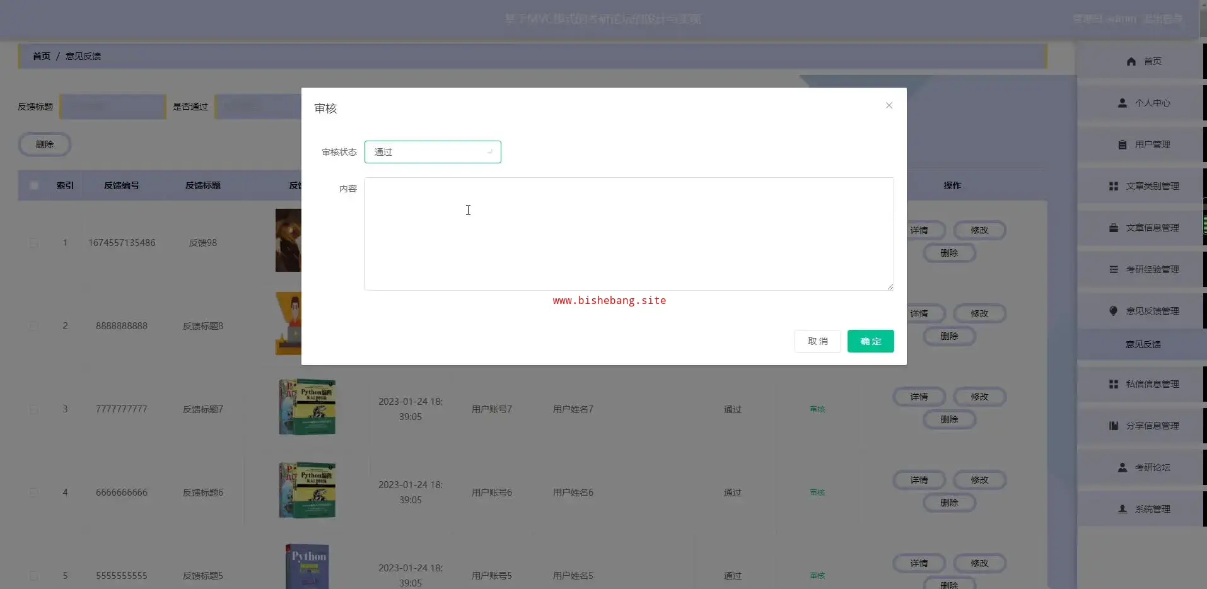Click 修改 for row 反馈98
1207x589 pixels.
979,230
